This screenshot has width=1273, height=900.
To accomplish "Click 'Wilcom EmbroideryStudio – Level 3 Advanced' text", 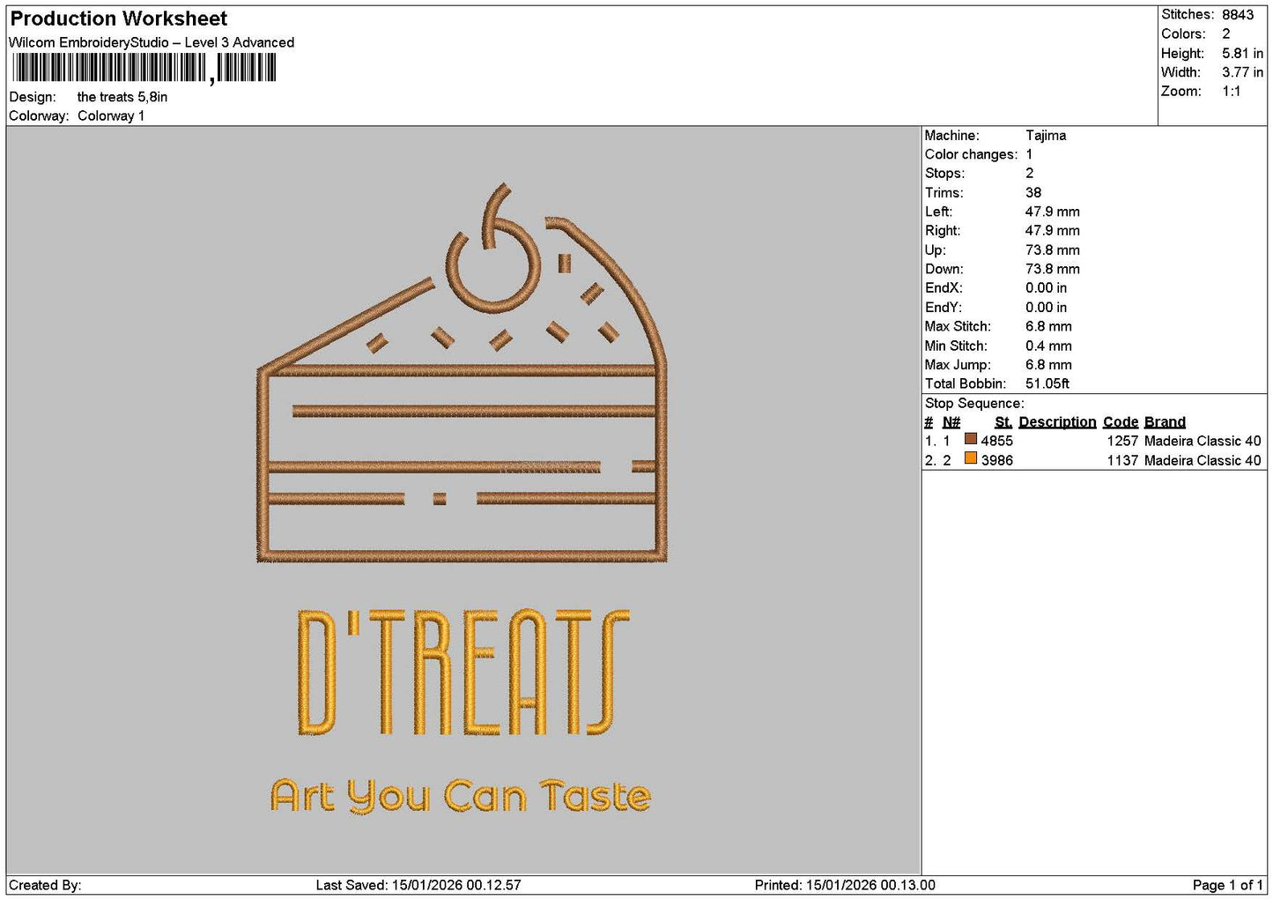I will [152, 42].
